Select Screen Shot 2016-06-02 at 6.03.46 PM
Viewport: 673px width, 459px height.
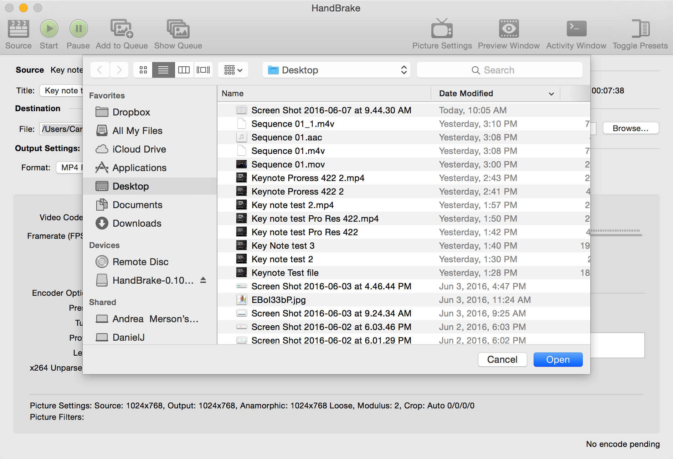coord(404,327)
